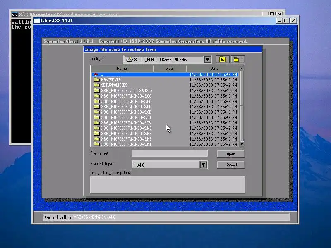
Task: Close the Ghost32 11.0 window
Action: coord(294,21)
